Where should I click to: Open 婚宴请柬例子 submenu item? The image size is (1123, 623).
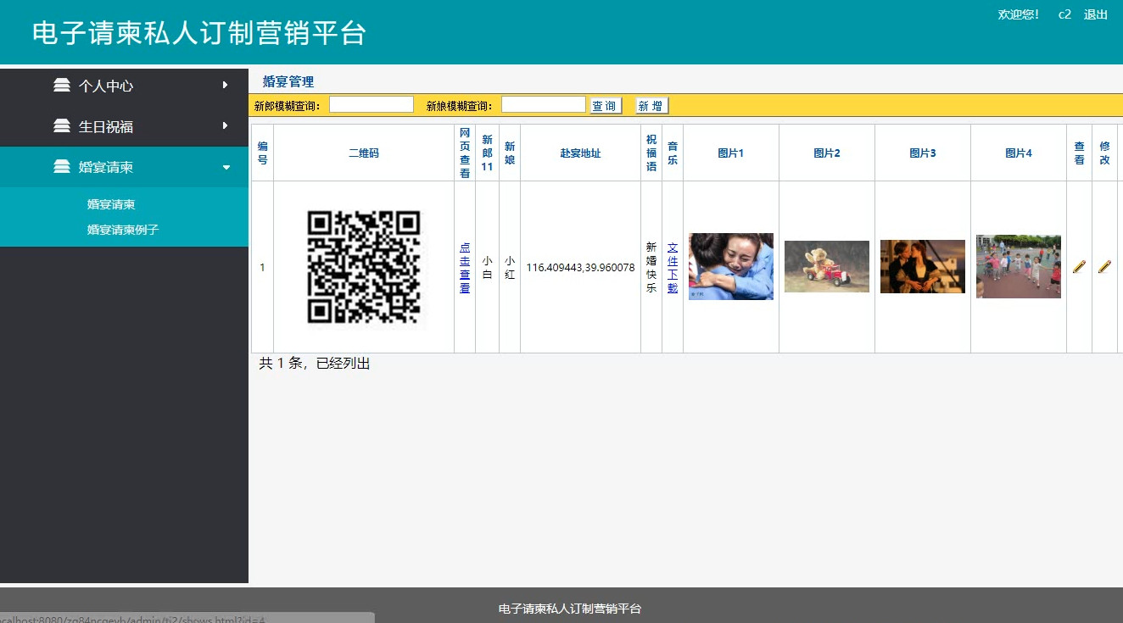[x=123, y=230]
